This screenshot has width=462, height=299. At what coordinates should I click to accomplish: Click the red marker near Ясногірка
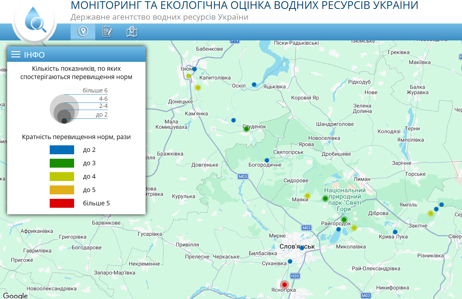[285, 285]
